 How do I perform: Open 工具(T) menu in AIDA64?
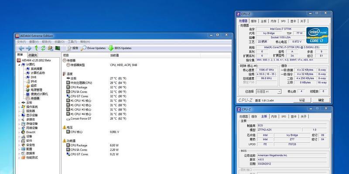[72, 42]
